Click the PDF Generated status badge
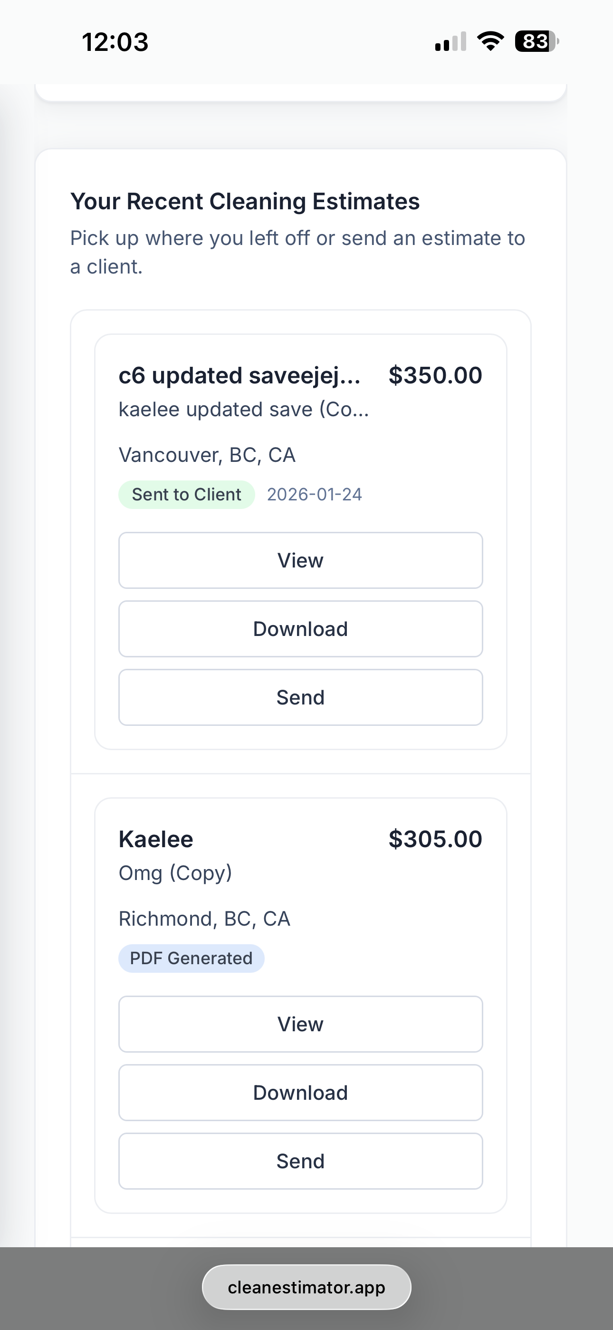The image size is (613, 1330). pyautogui.click(x=191, y=958)
